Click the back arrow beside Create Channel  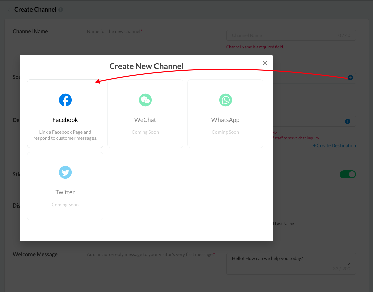pos(9,10)
